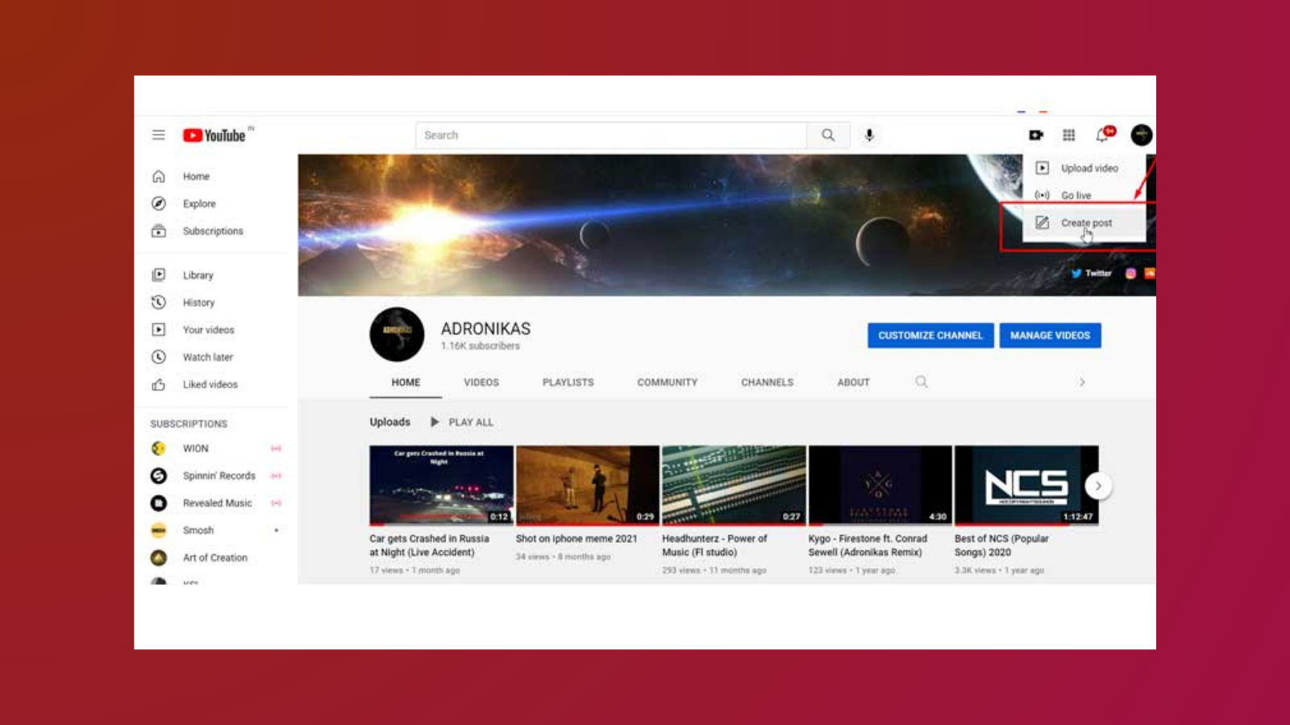Search within channel using magnifier icon
Screen dimensions: 1290x725
[922, 382]
